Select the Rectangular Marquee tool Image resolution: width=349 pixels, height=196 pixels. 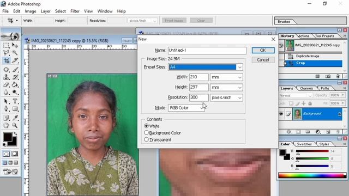(x=6, y=45)
